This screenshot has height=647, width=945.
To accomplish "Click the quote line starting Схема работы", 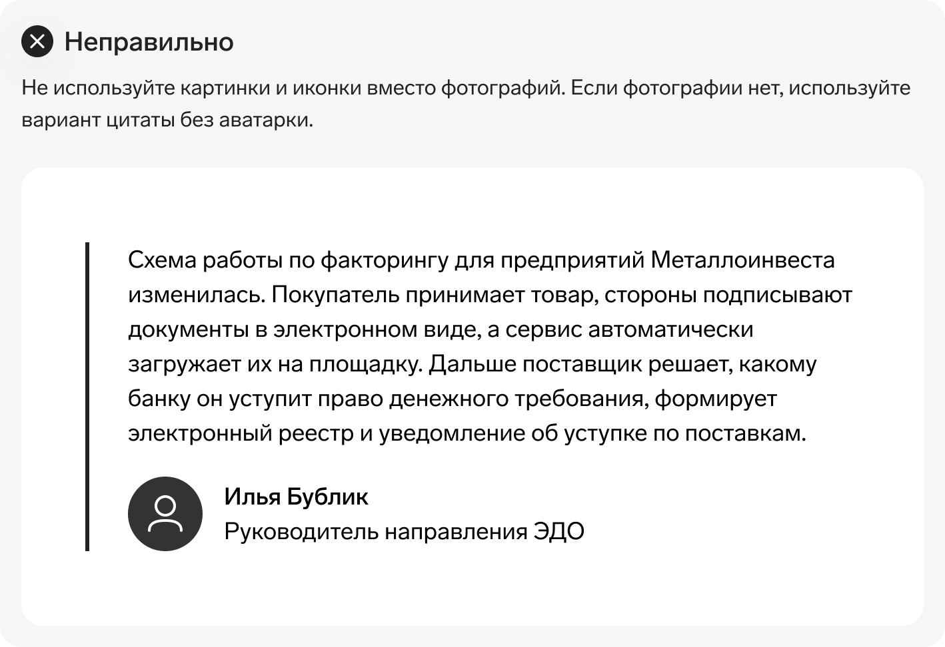I will point(481,260).
